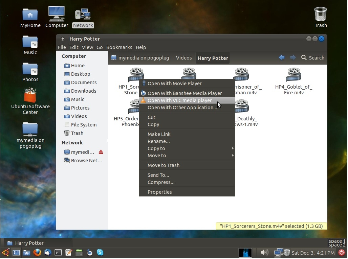Choose Move to Trash
This screenshot has width=348, height=259.
187,165
